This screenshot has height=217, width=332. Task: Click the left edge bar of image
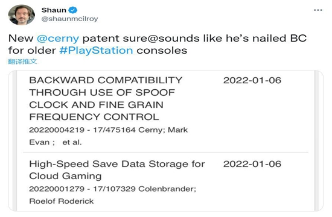tap(14, 140)
